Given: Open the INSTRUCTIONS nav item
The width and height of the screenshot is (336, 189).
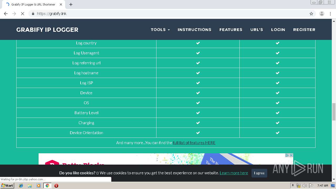Looking at the screenshot, I should pyautogui.click(x=195, y=30).
